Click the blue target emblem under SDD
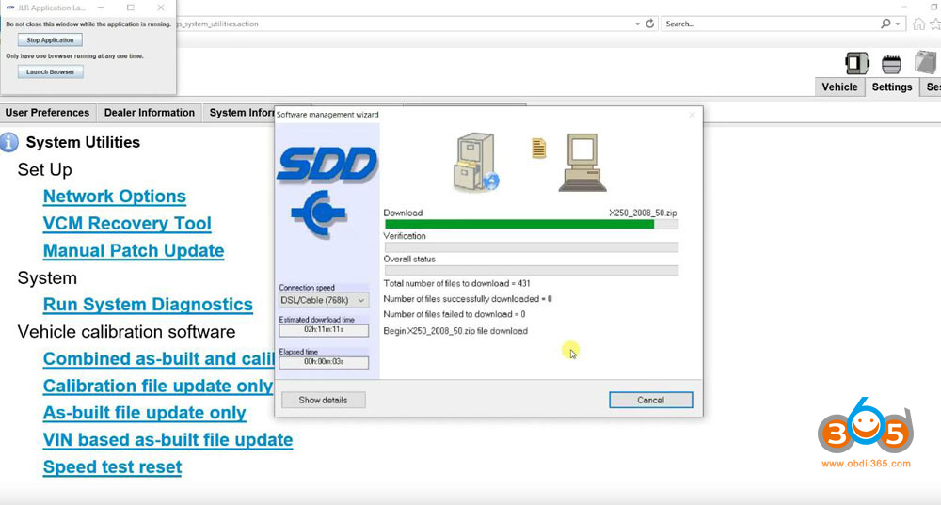Viewport: 941px width, 505px height. coord(319,213)
